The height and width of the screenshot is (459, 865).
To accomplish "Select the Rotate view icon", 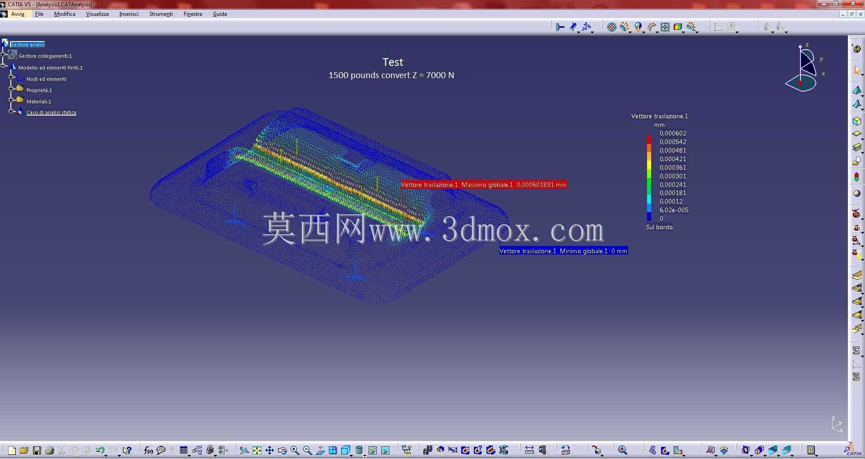I will click(282, 450).
